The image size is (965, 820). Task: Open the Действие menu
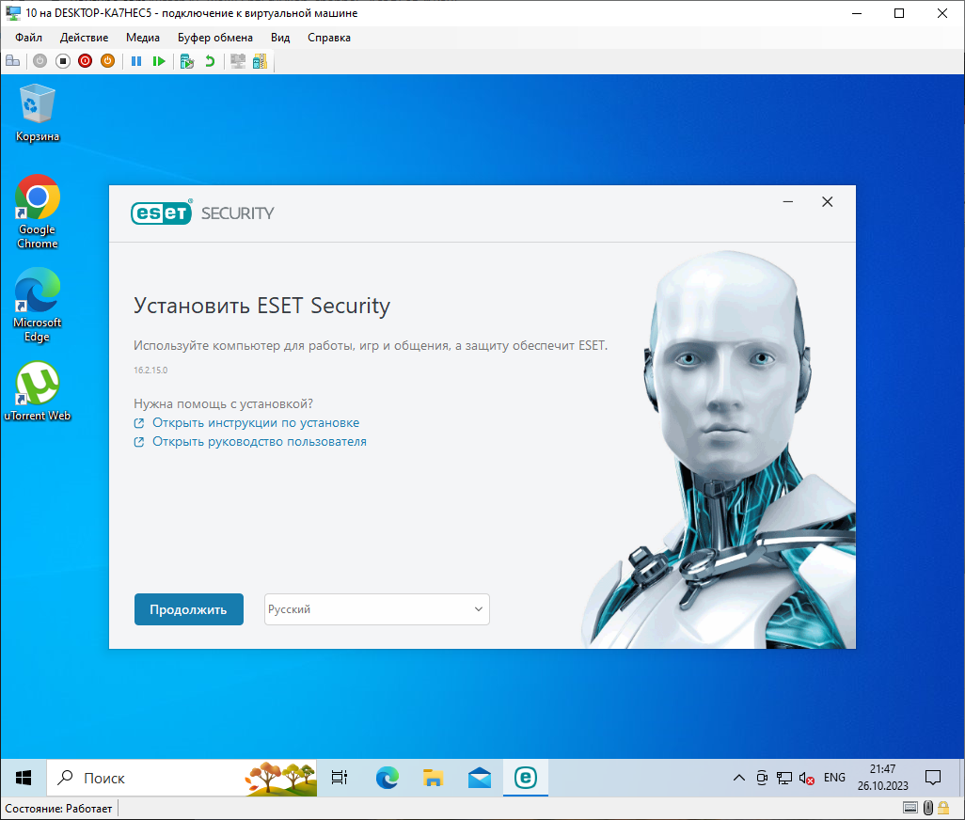pos(85,38)
